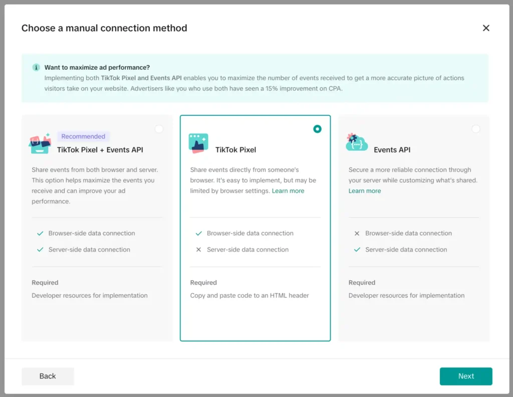
Task: Select the Events API radio button
Action: coord(475,129)
